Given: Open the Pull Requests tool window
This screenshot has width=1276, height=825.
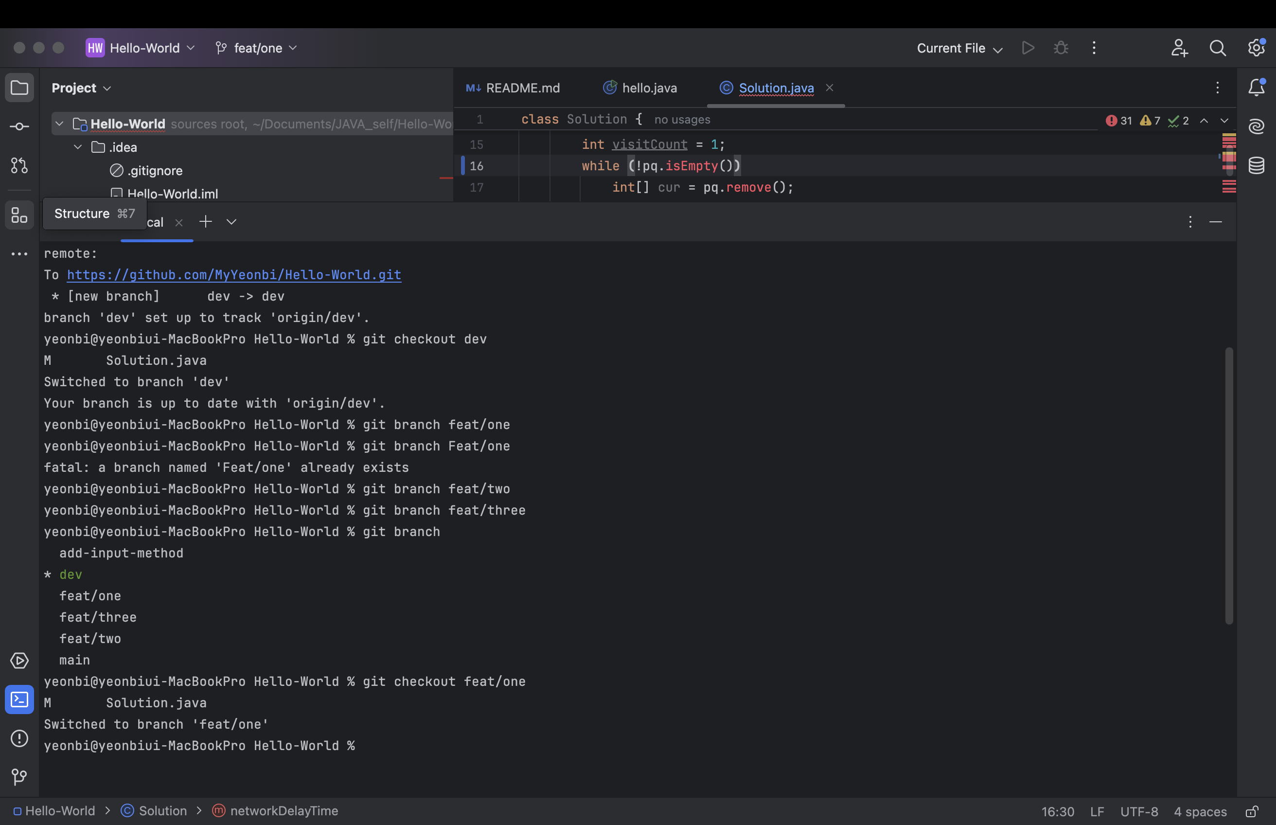Looking at the screenshot, I should click(x=19, y=165).
